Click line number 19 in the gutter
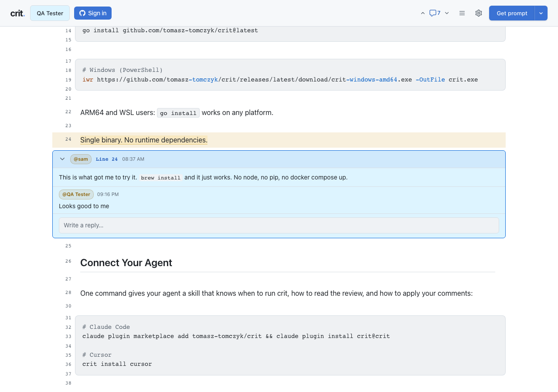Screen dimensions: 558x392 coord(68,80)
